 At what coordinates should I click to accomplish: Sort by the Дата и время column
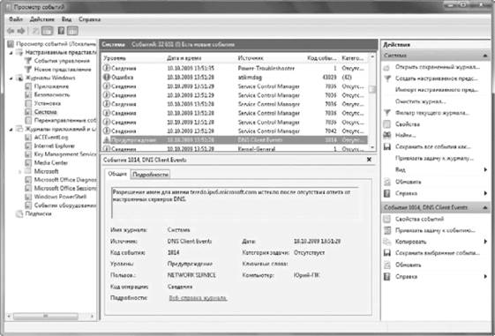184,58
